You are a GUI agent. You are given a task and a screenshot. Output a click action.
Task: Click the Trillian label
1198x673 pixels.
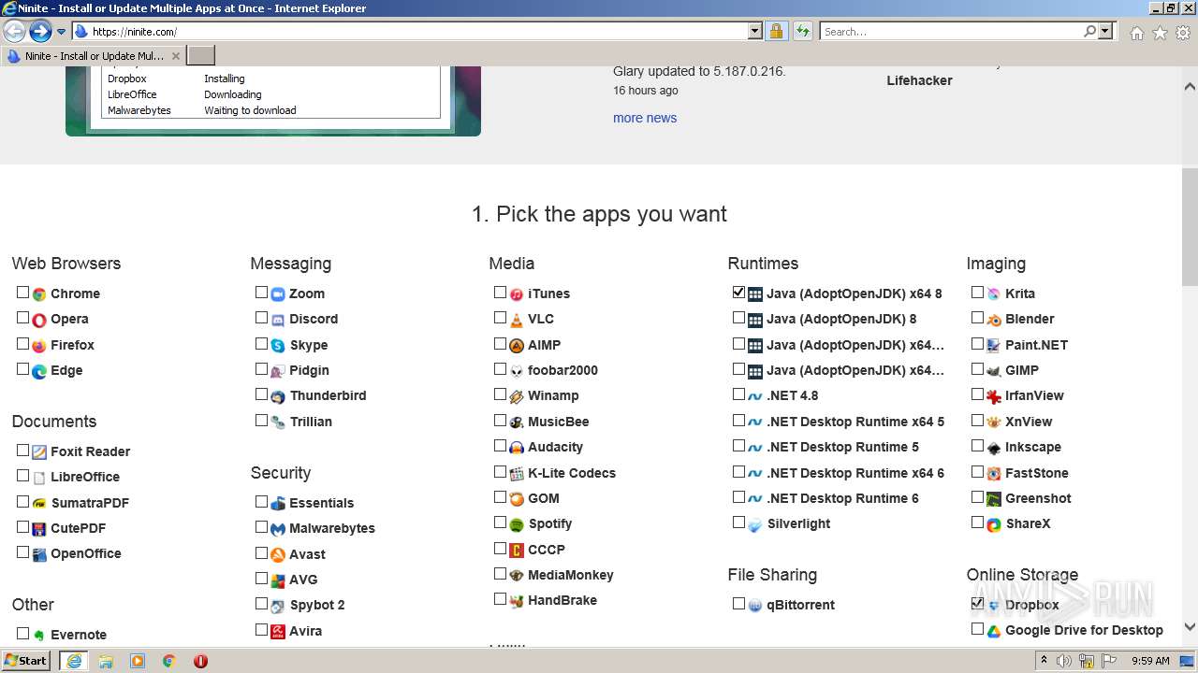[311, 422]
